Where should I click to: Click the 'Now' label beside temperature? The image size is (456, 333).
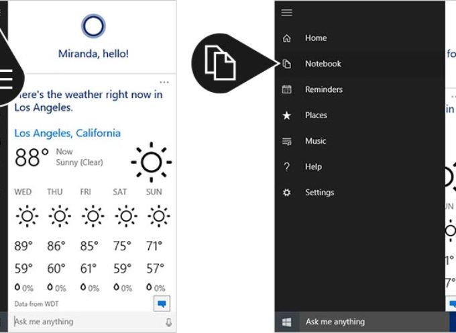[x=64, y=152]
